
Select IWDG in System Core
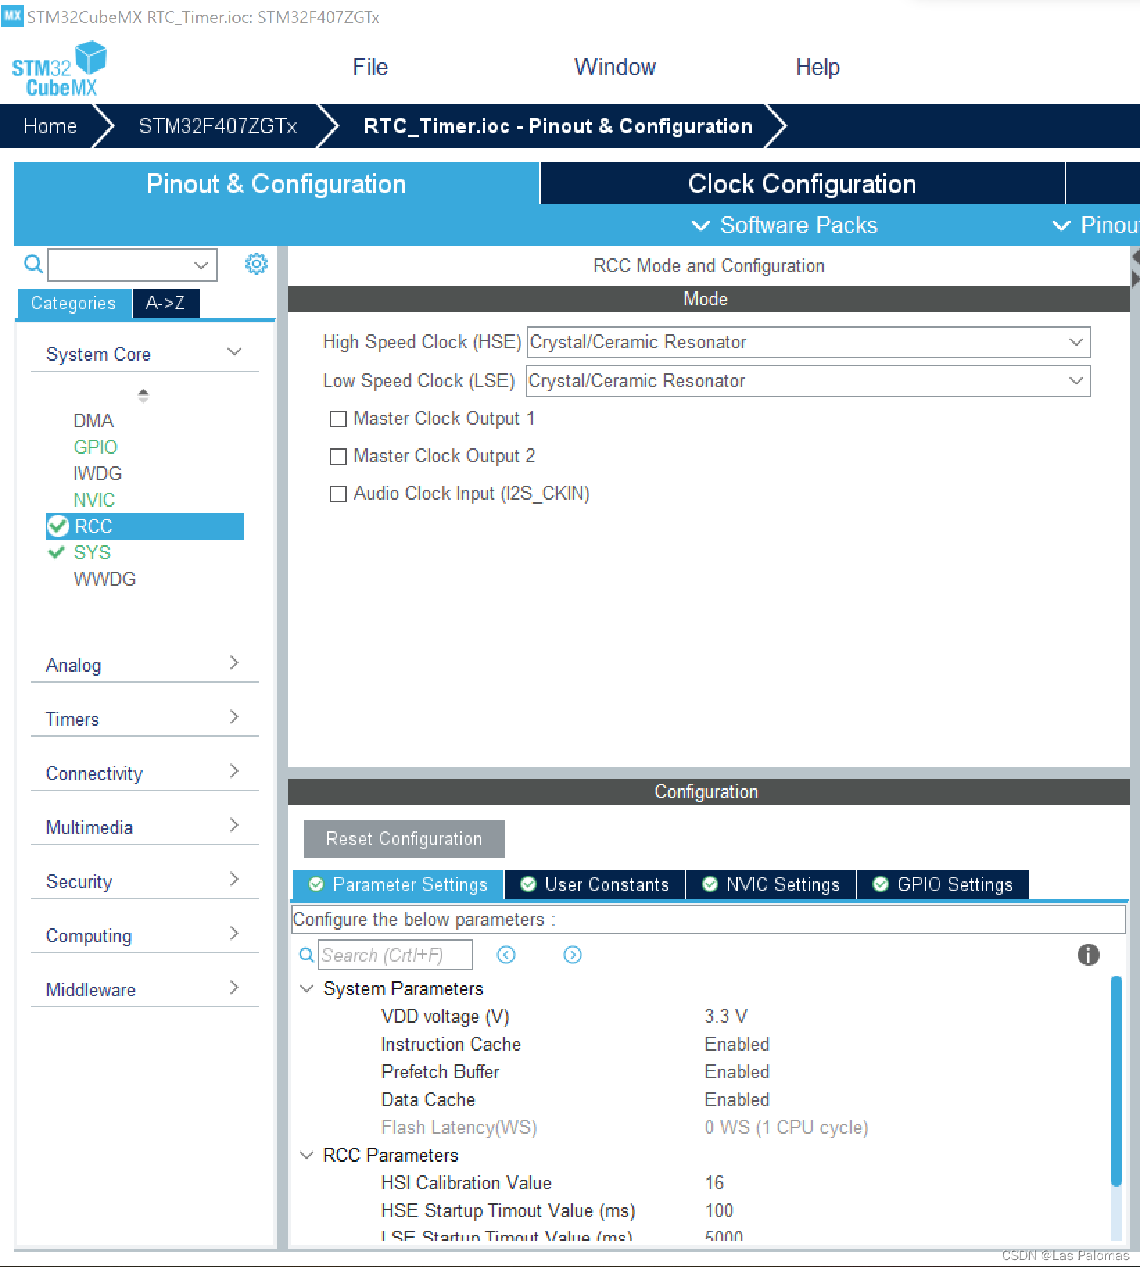(x=98, y=474)
